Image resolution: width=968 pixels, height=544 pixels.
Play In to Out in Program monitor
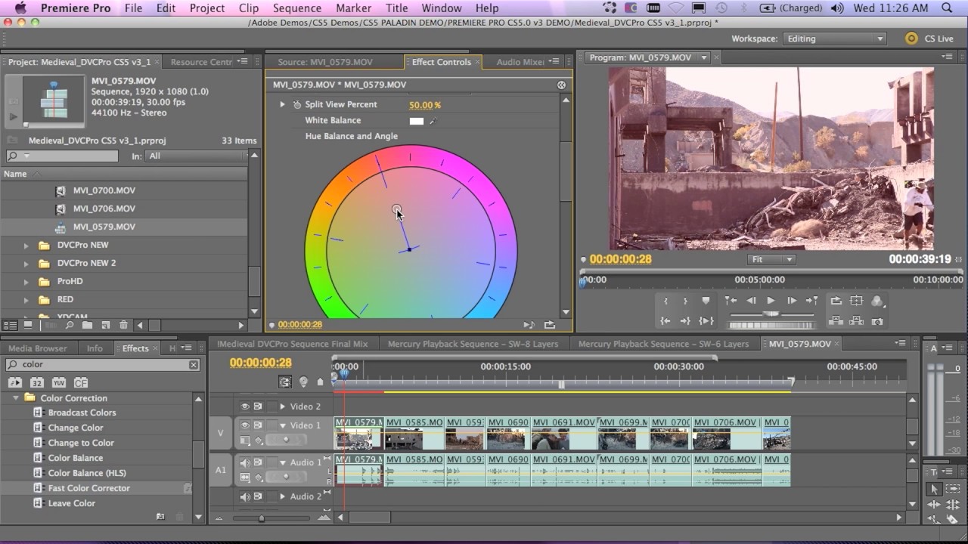[706, 321]
